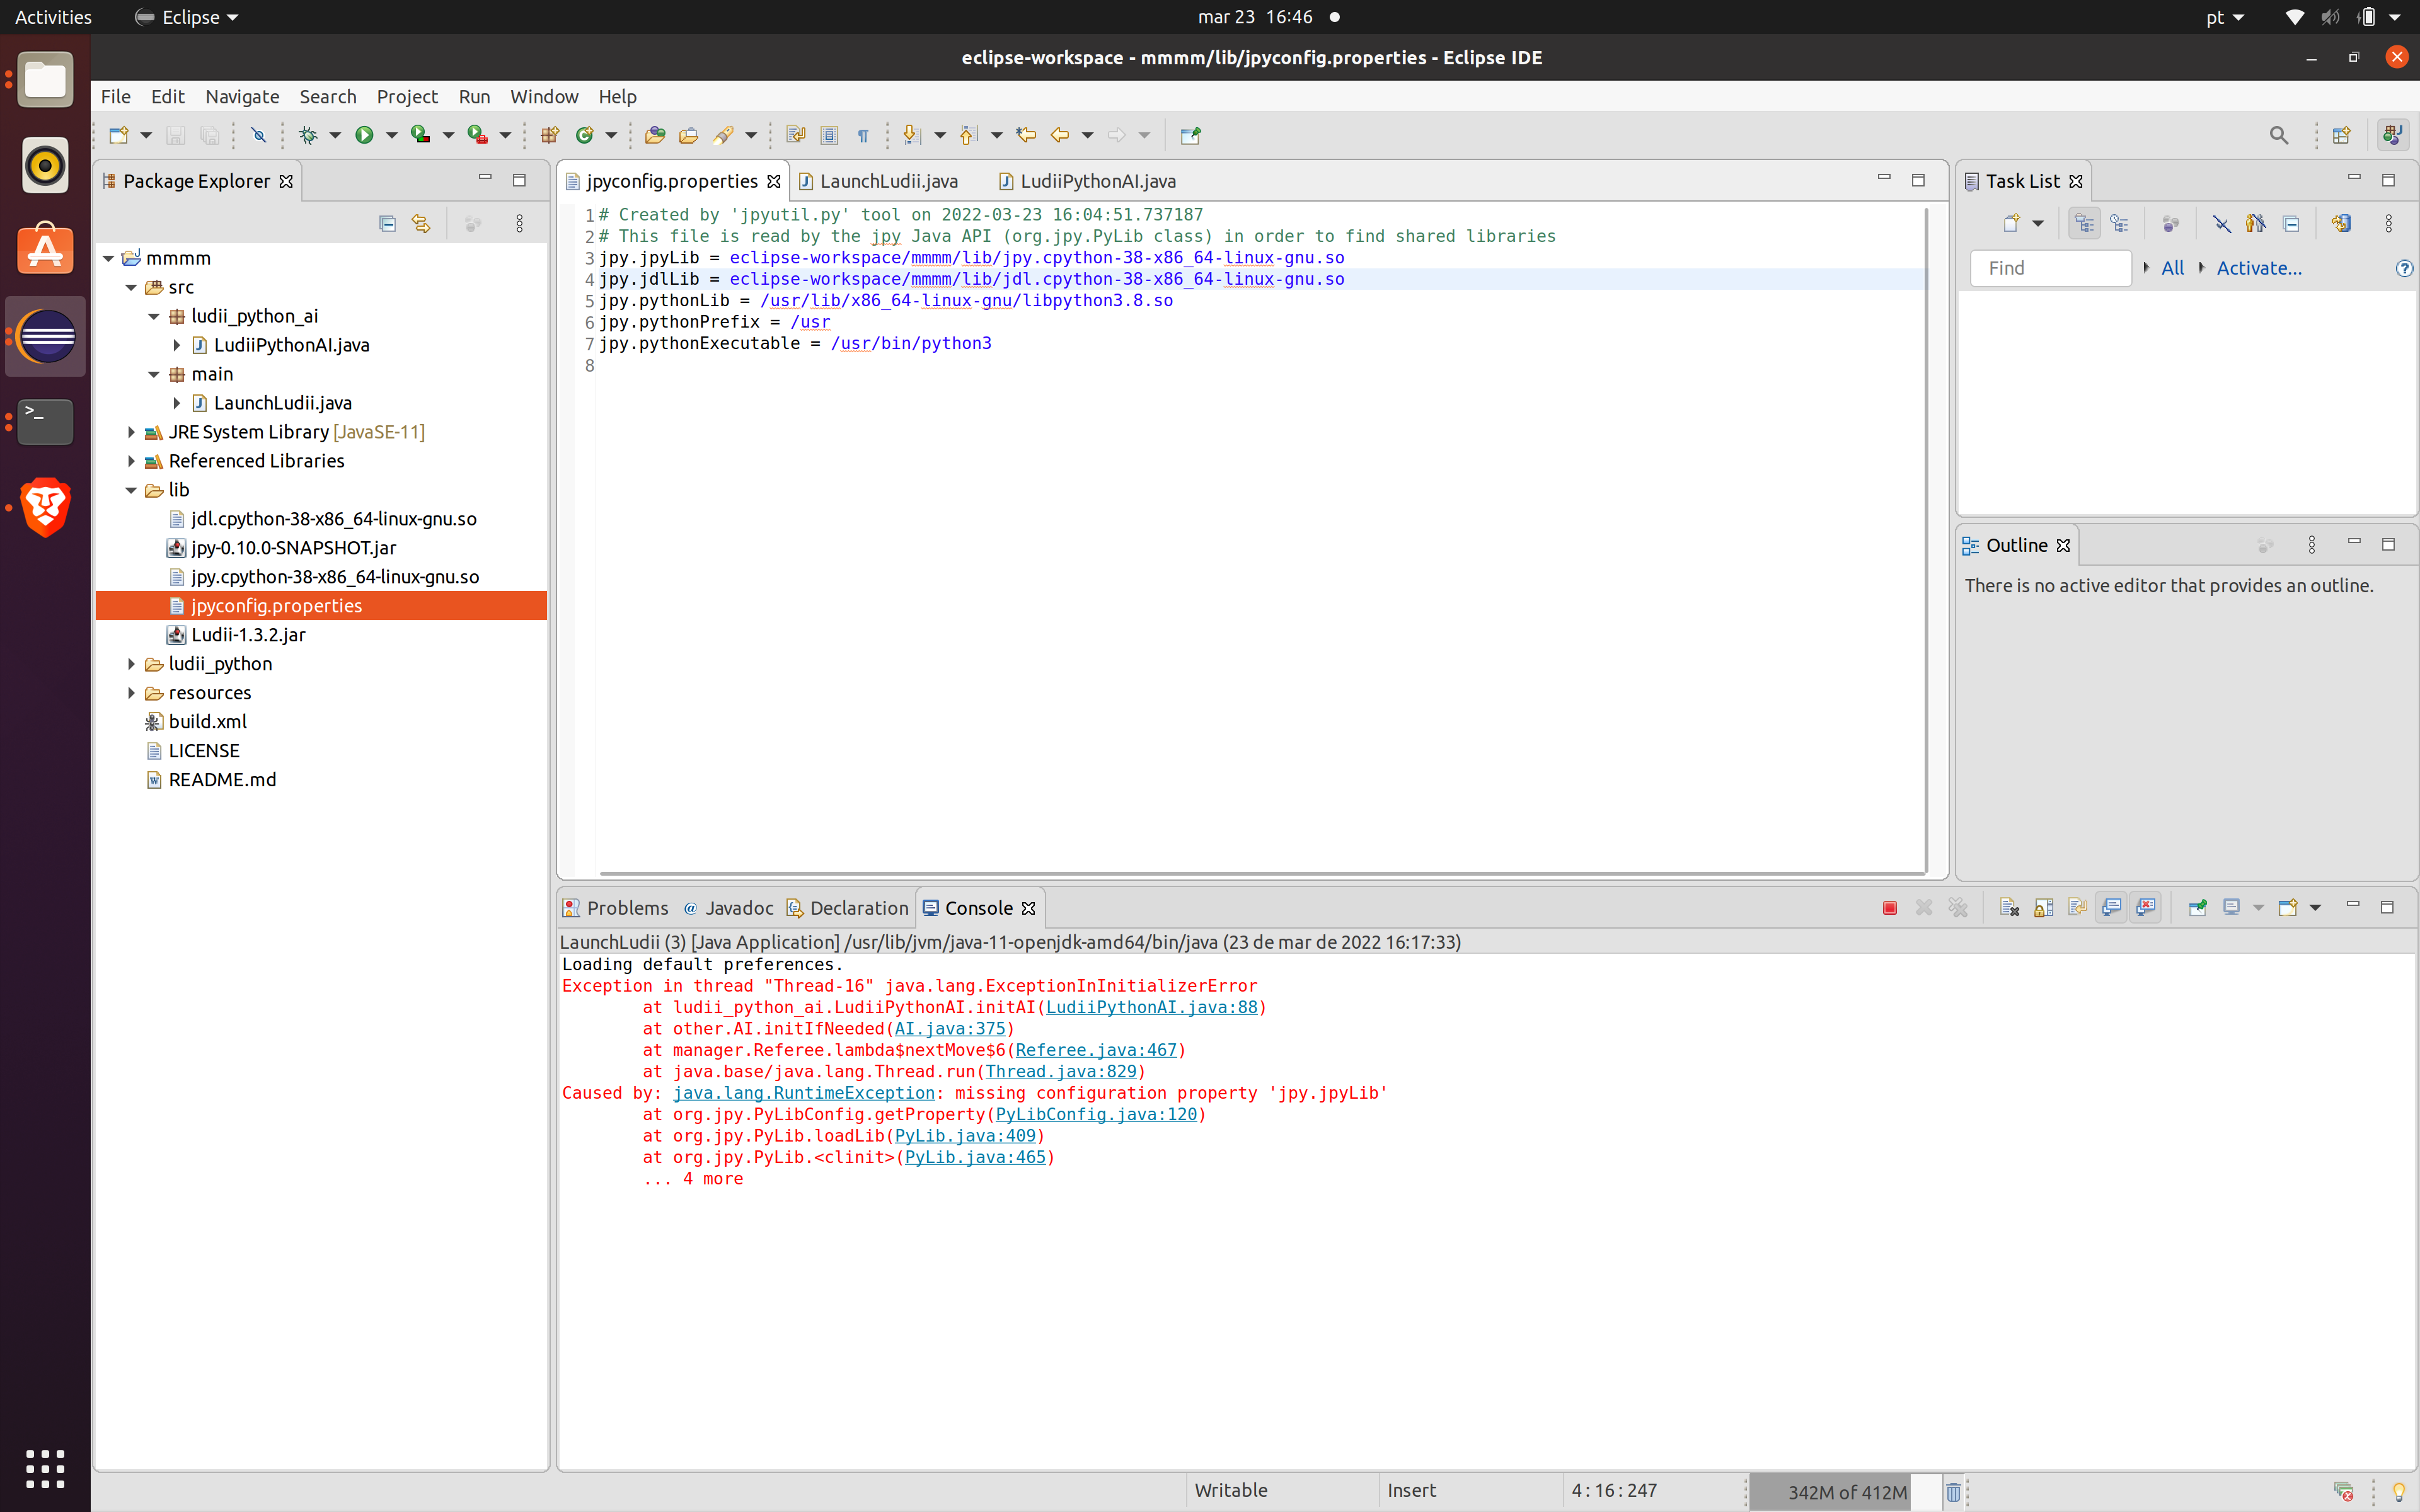
Task: Click the Skip All Breakpoints toolbar icon
Action: [x=258, y=135]
